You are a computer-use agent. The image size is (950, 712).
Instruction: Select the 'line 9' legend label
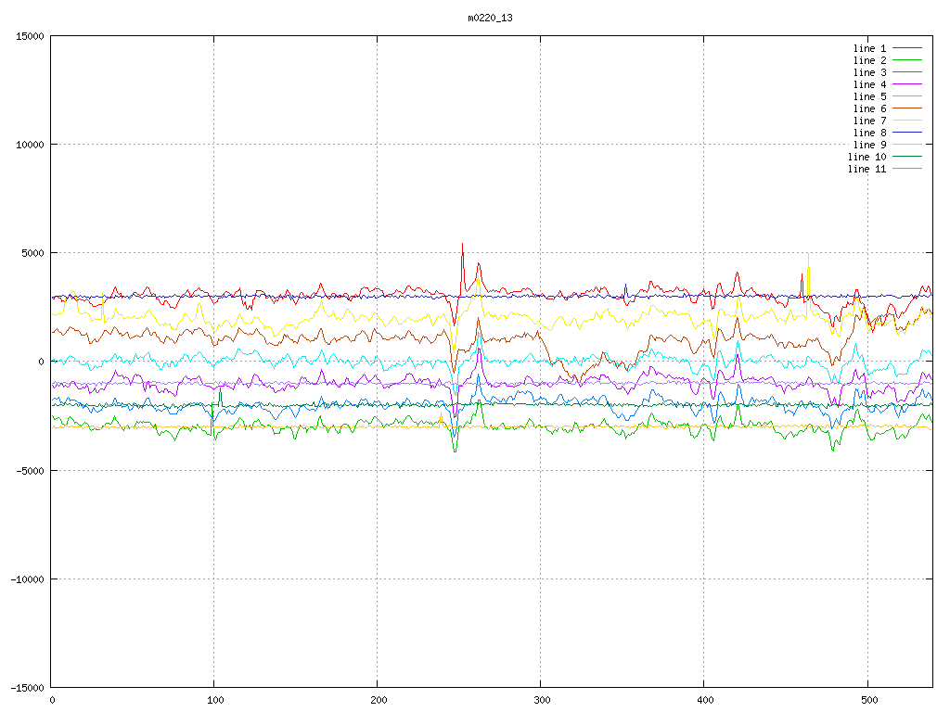coord(869,145)
